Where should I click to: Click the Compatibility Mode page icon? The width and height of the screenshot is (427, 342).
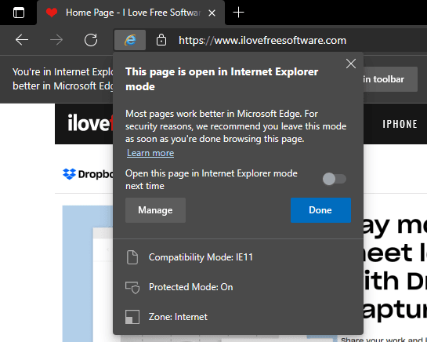[132, 257]
